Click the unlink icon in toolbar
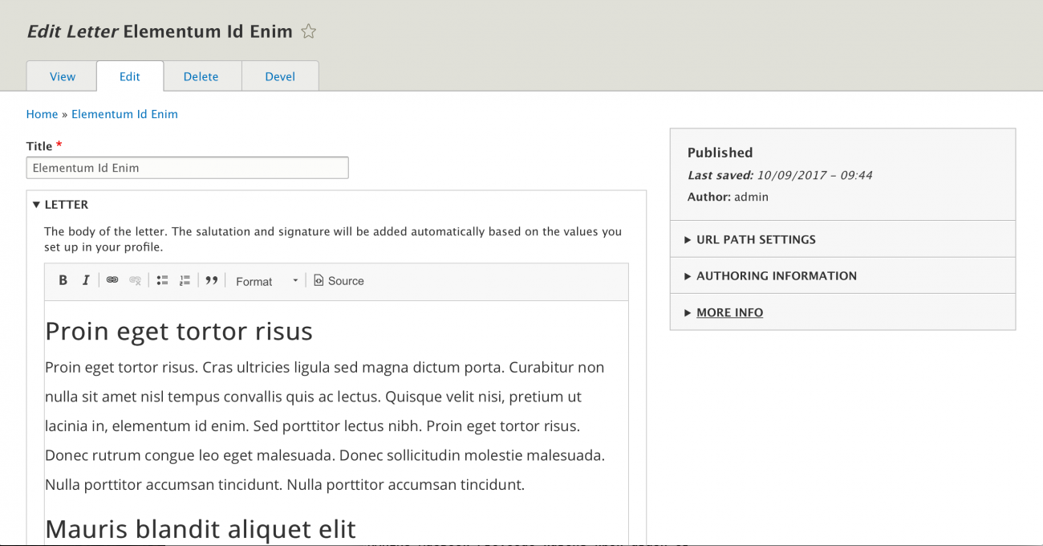1043x546 pixels. (x=136, y=280)
